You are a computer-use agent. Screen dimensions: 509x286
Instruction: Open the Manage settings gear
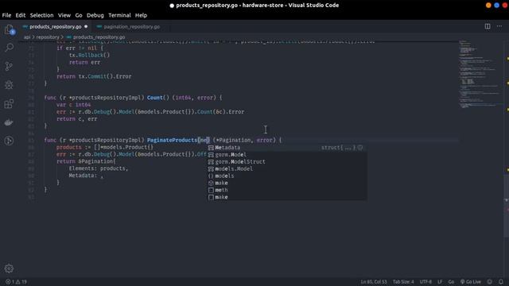(9, 269)
